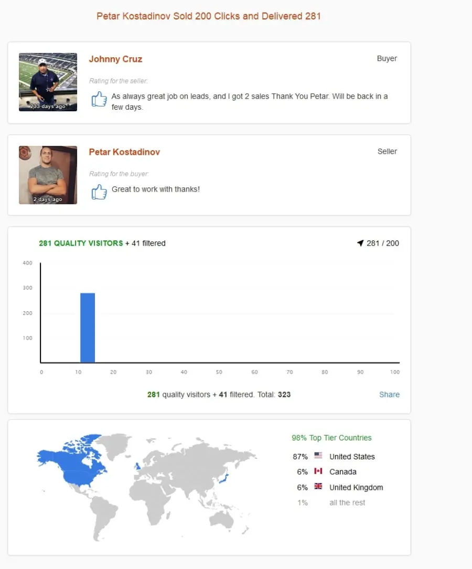Image resolution: width=472 pixels, height=569 pixels.
Task: Click the United States flag icon
Action: (x=318, y=456)
